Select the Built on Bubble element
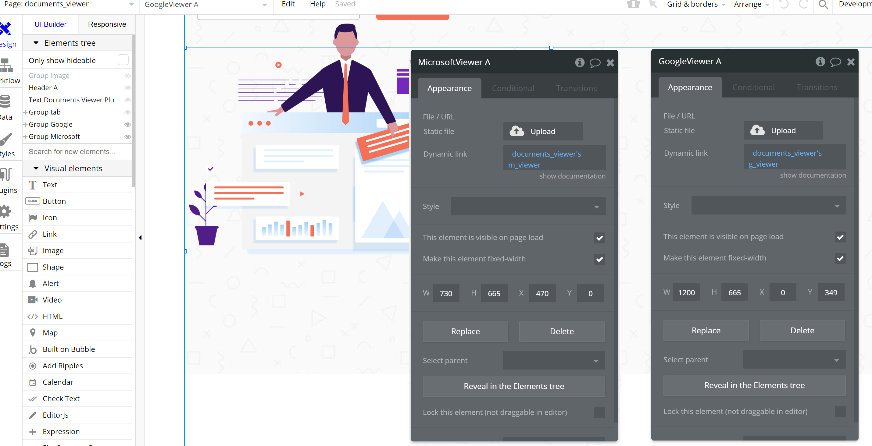 point(78,349)
